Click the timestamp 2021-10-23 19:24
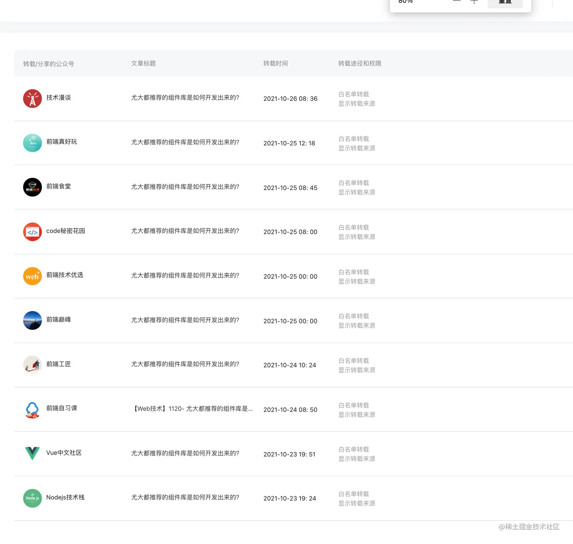The width and height of the screenshot is (573, 544). (290, 499)
